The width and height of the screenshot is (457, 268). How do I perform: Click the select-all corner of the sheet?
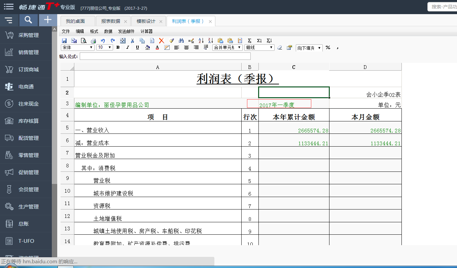[x=67, y=67]
